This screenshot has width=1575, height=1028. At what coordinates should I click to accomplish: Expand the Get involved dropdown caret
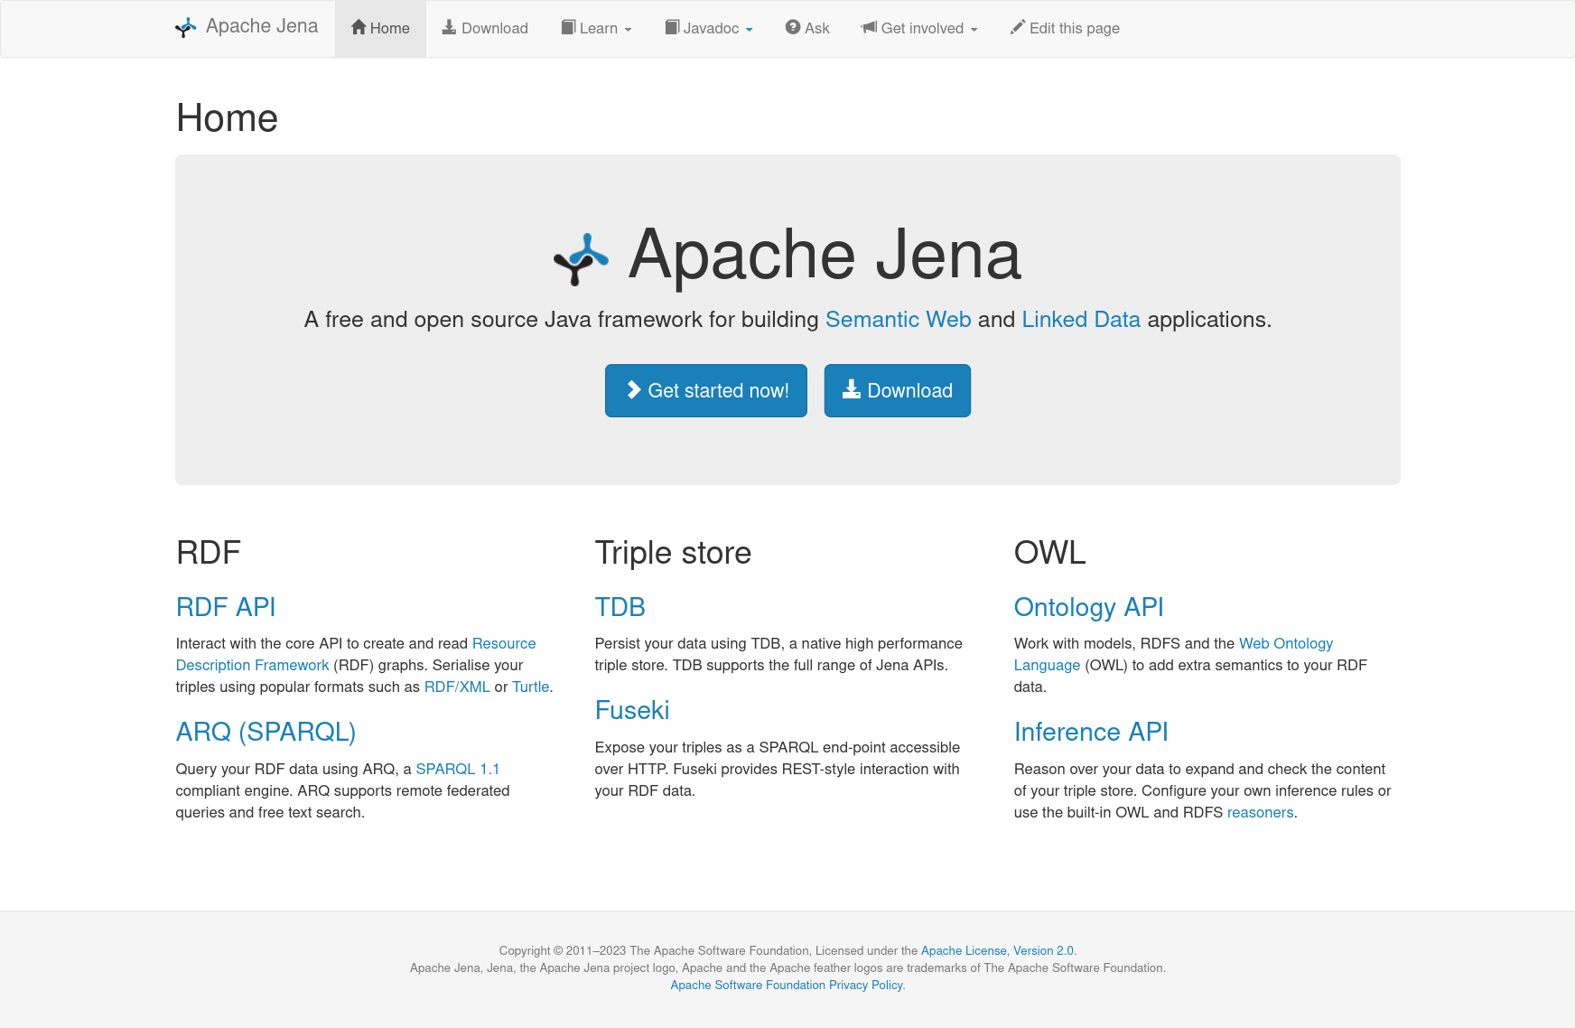pyautogui.click(x=974, y=30)
